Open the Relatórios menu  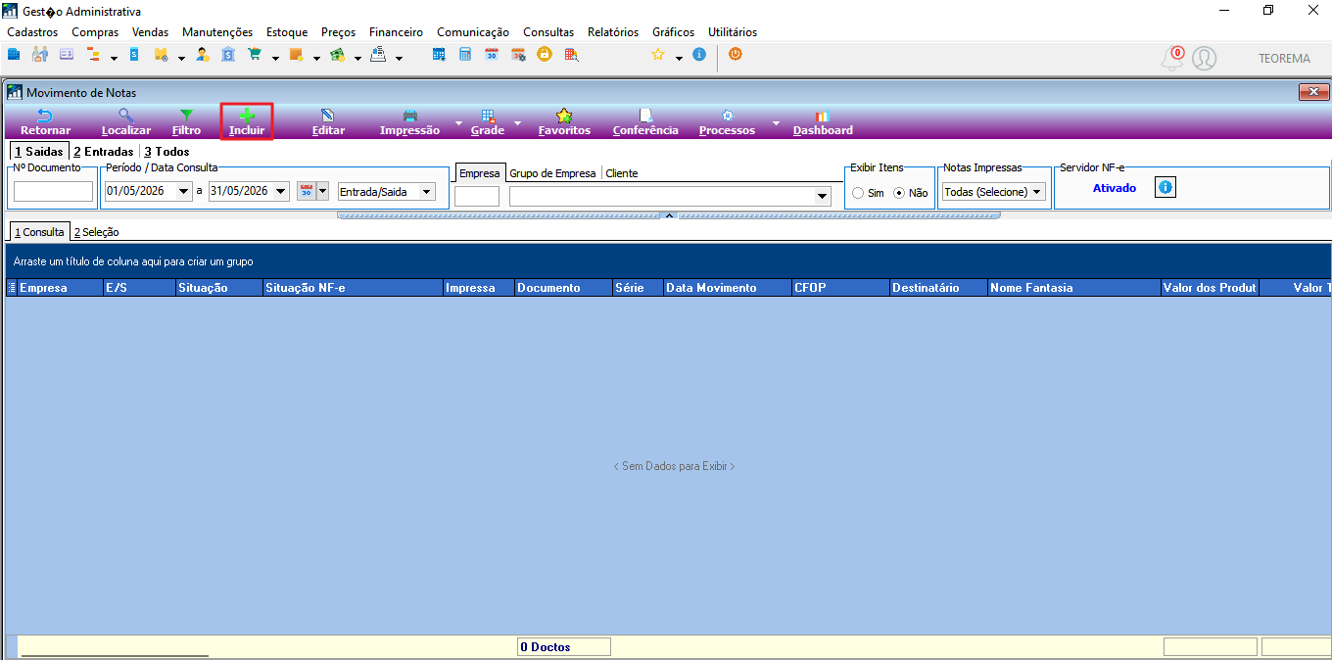(x=613, y=32)
